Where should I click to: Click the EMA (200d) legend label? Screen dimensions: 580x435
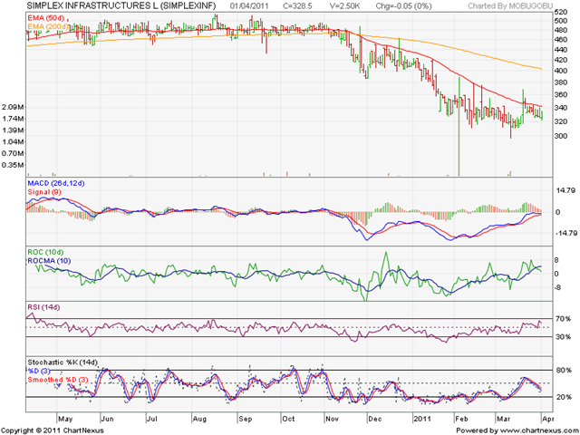pyautogui.click(x=48, y=26)
